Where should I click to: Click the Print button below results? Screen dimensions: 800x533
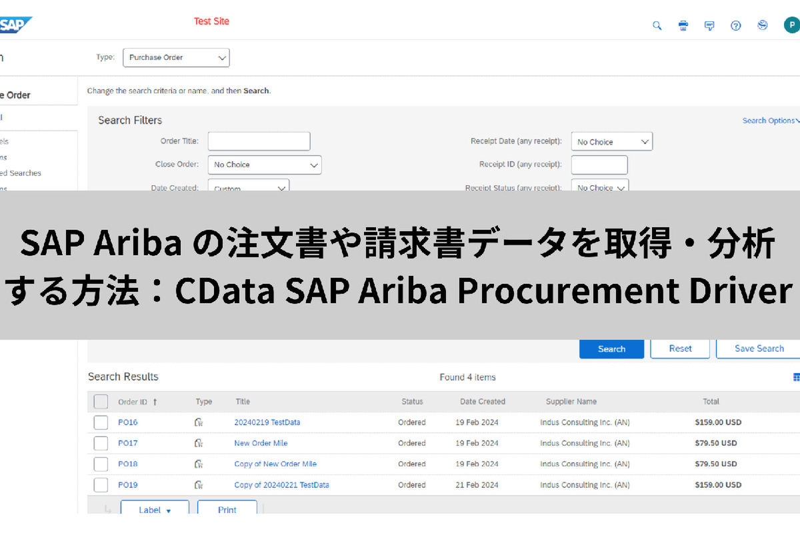pos(227,508)
